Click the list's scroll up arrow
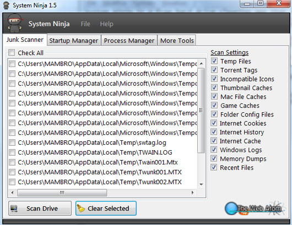 [x=201, y=64]
